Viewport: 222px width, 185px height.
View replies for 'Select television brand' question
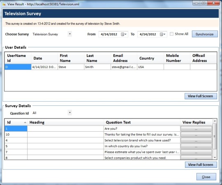coord(196,140)
